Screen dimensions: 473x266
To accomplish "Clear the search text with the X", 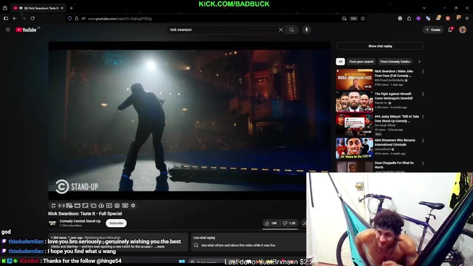I will pos(281,30).
